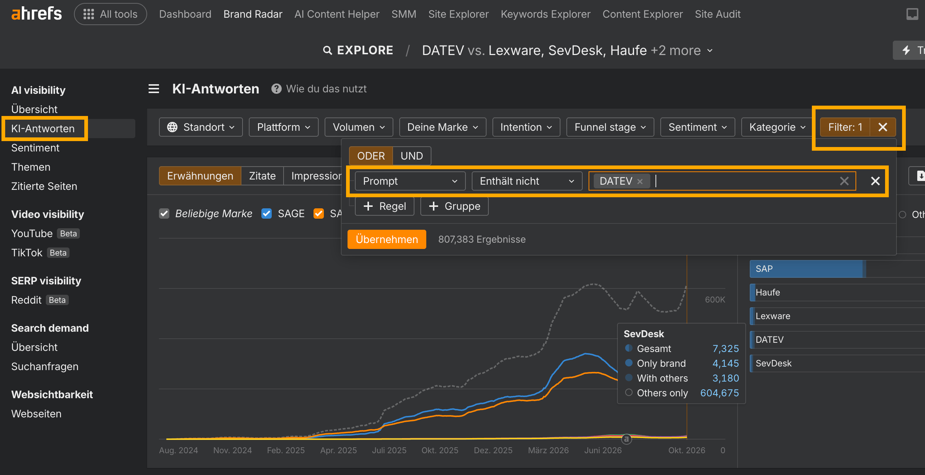Toggle the Beliebige Marke checkbox
The height and width of the screenshot is (475, 925).
[x=164, y=213]
